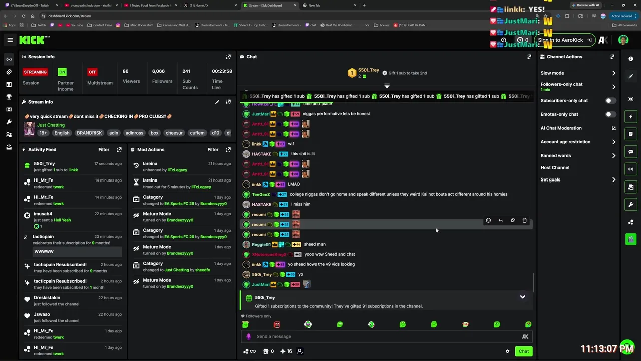Open the trophy icon in left sidebar

pos(9,97)
